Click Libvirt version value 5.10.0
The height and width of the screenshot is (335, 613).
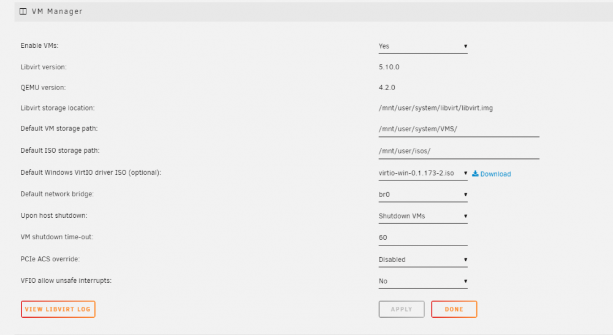tap(389, 67)
